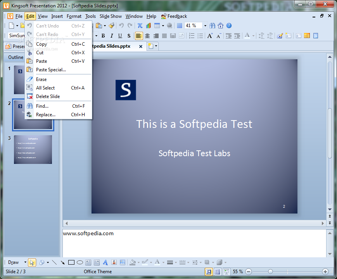Click the notes text area
The image size is (337, 279).
(x=195, y=243)
